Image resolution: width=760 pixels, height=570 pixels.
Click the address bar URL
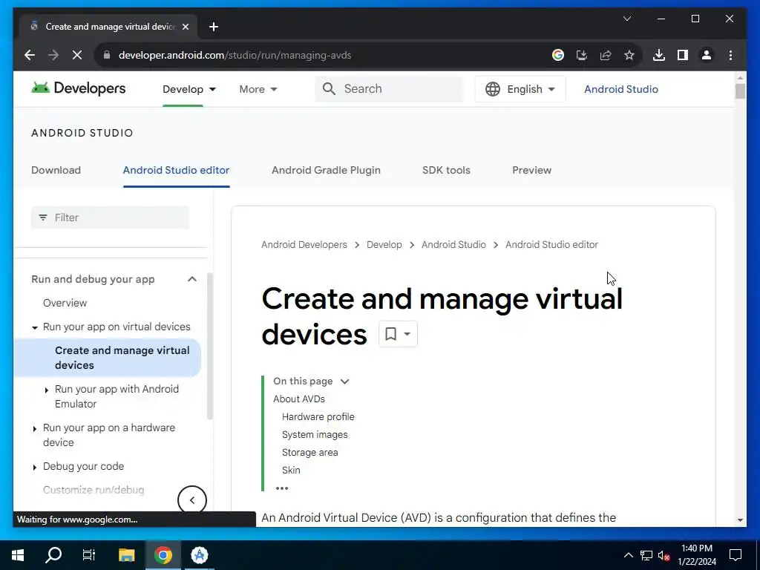235,55
